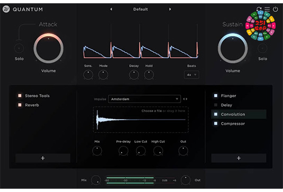Click the next impulse arrow
283x192 pixels.
[186, 99]
